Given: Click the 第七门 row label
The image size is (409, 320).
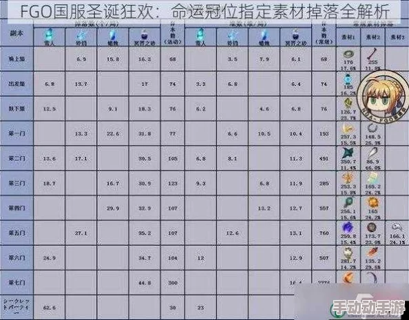Looking at the screenshot, I should coord(17,282).
